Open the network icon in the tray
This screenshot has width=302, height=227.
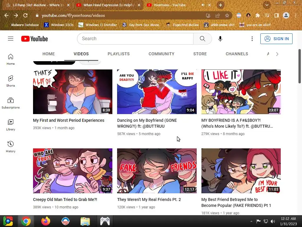[x=266, y=221]
